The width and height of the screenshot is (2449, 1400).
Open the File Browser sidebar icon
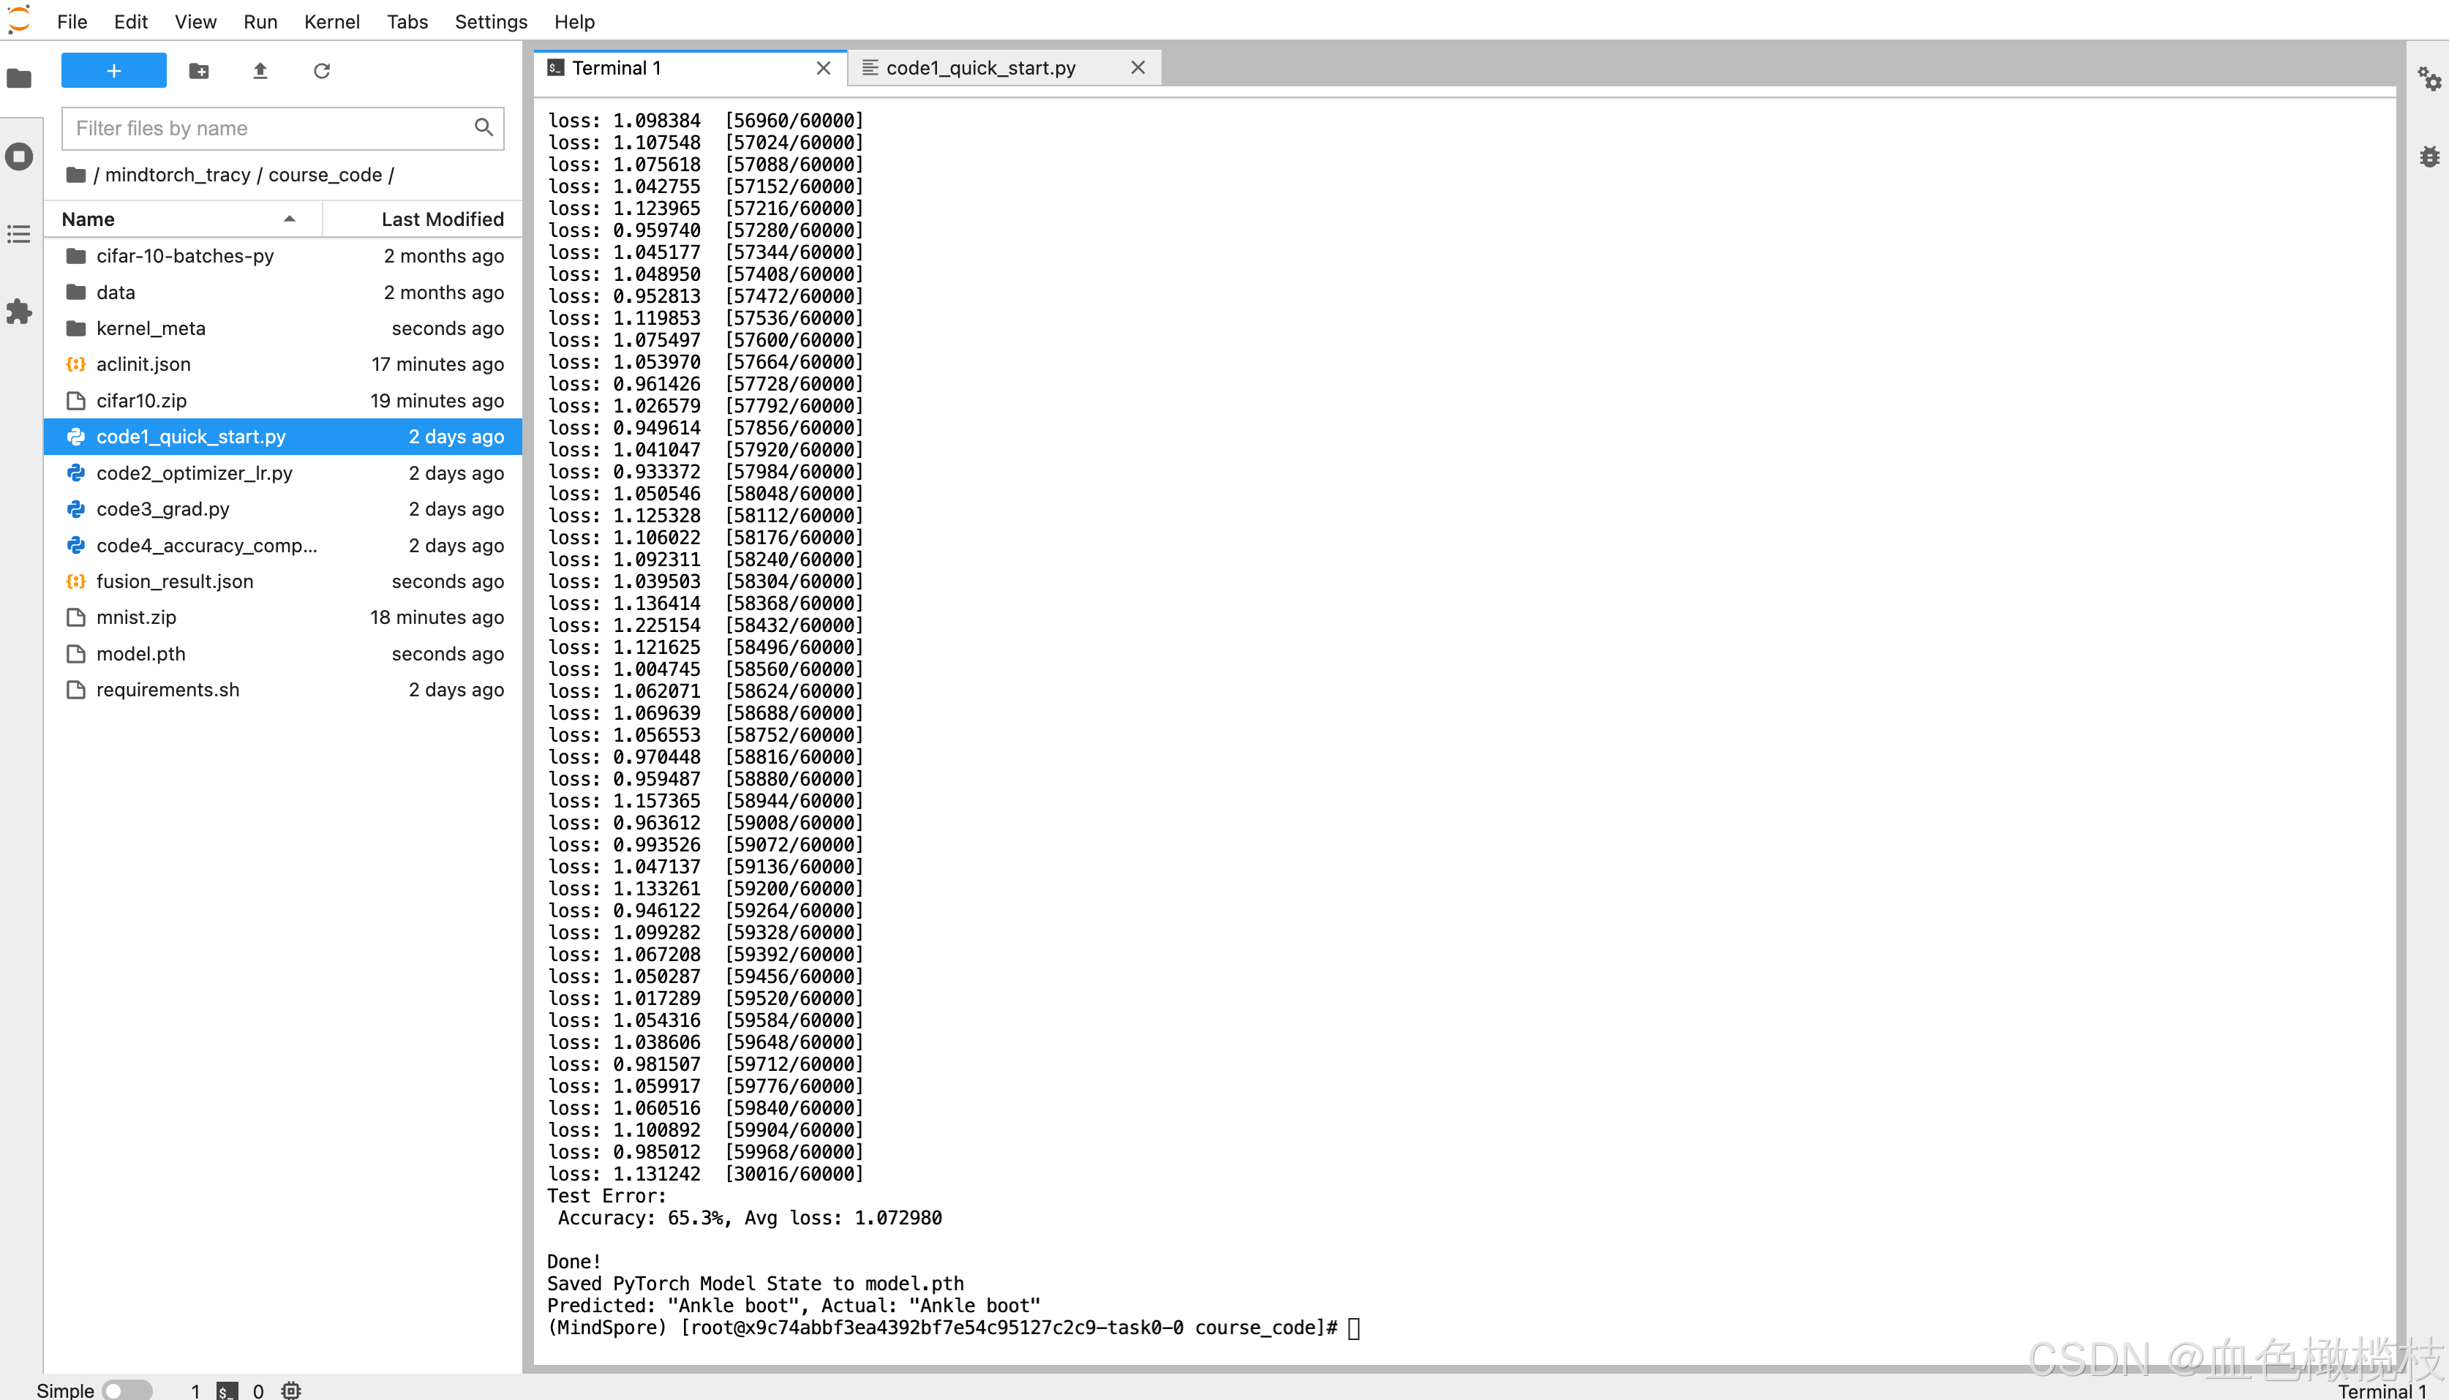click(x=19, y=79)
